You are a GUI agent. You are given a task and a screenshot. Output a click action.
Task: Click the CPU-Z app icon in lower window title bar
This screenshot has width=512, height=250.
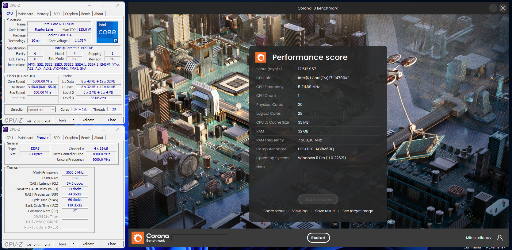click(x=5, y=129)
